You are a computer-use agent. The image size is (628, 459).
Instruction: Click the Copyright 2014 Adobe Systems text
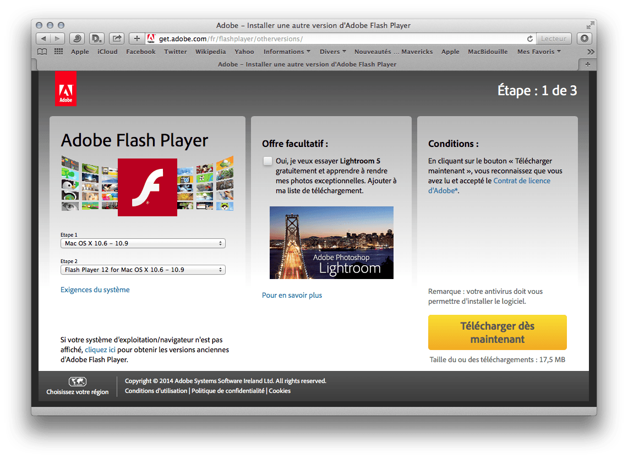(226, 381)
